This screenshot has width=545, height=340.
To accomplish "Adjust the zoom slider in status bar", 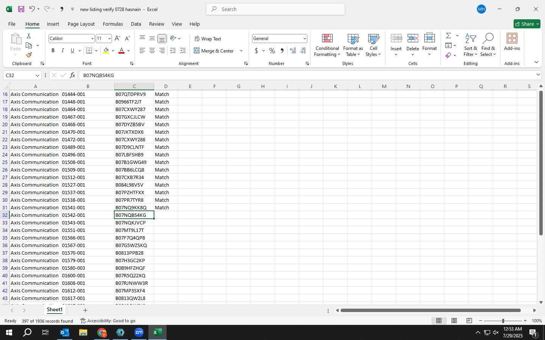I will pos(503,321).
